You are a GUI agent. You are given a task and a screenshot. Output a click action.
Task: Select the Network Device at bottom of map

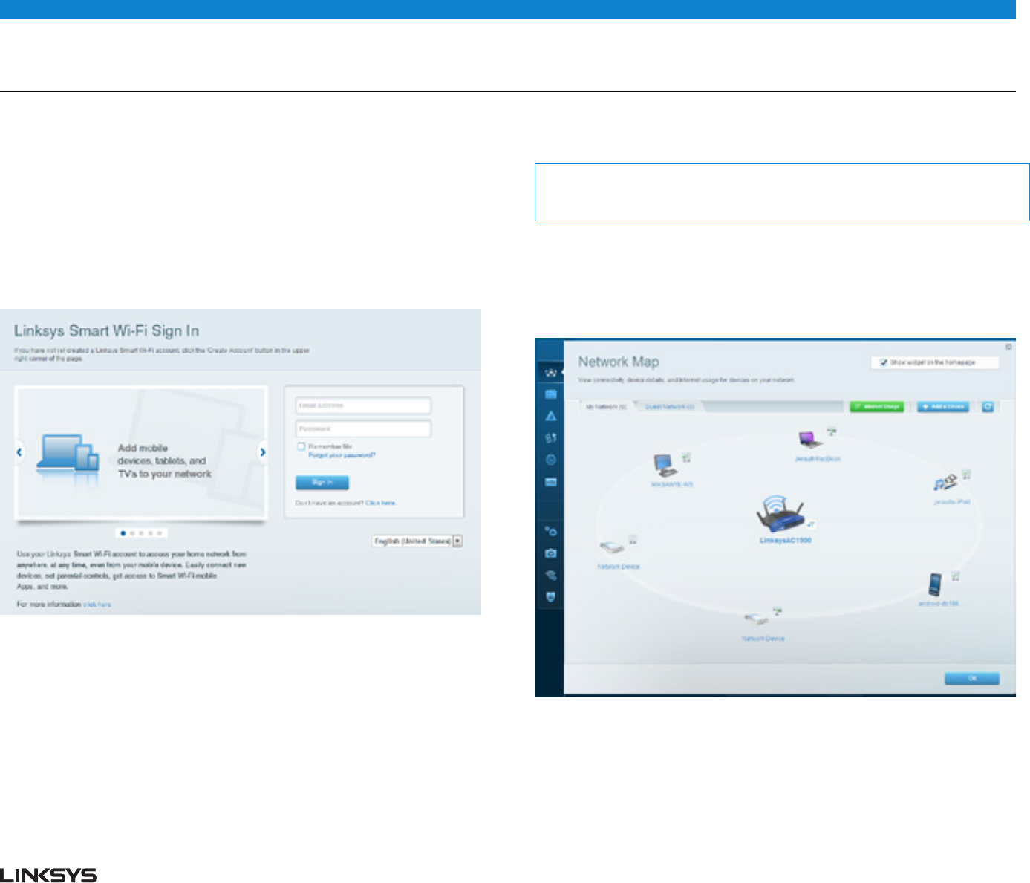[756, 620]
